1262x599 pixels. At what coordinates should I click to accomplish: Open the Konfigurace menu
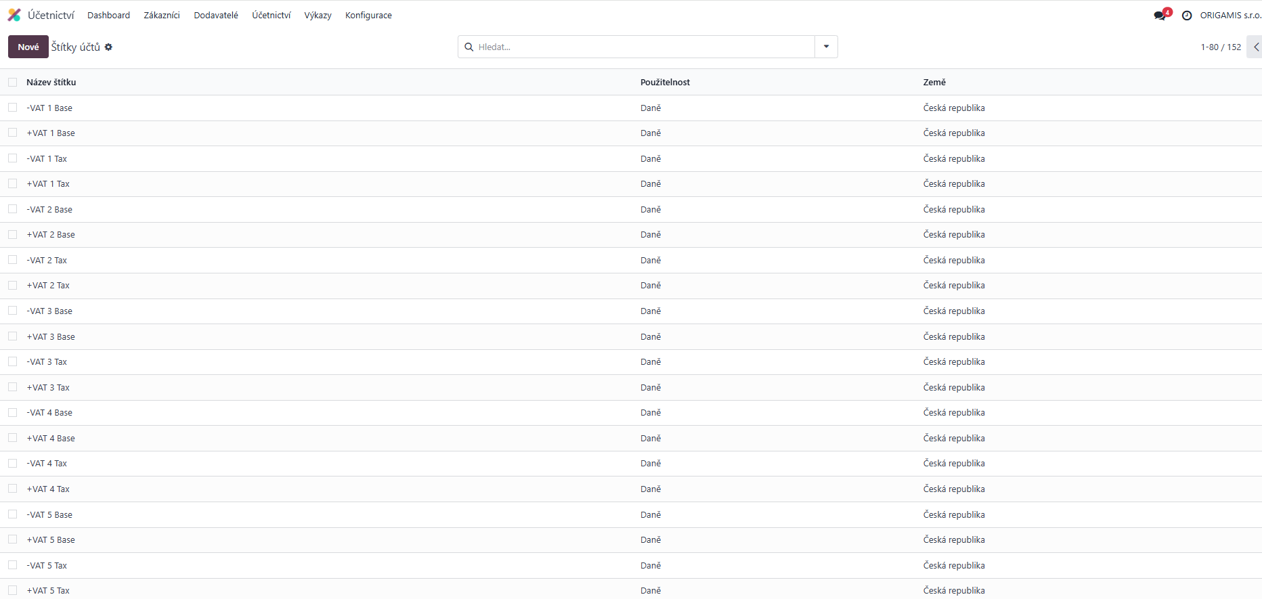pyautogui.click(x=368, y=16)
